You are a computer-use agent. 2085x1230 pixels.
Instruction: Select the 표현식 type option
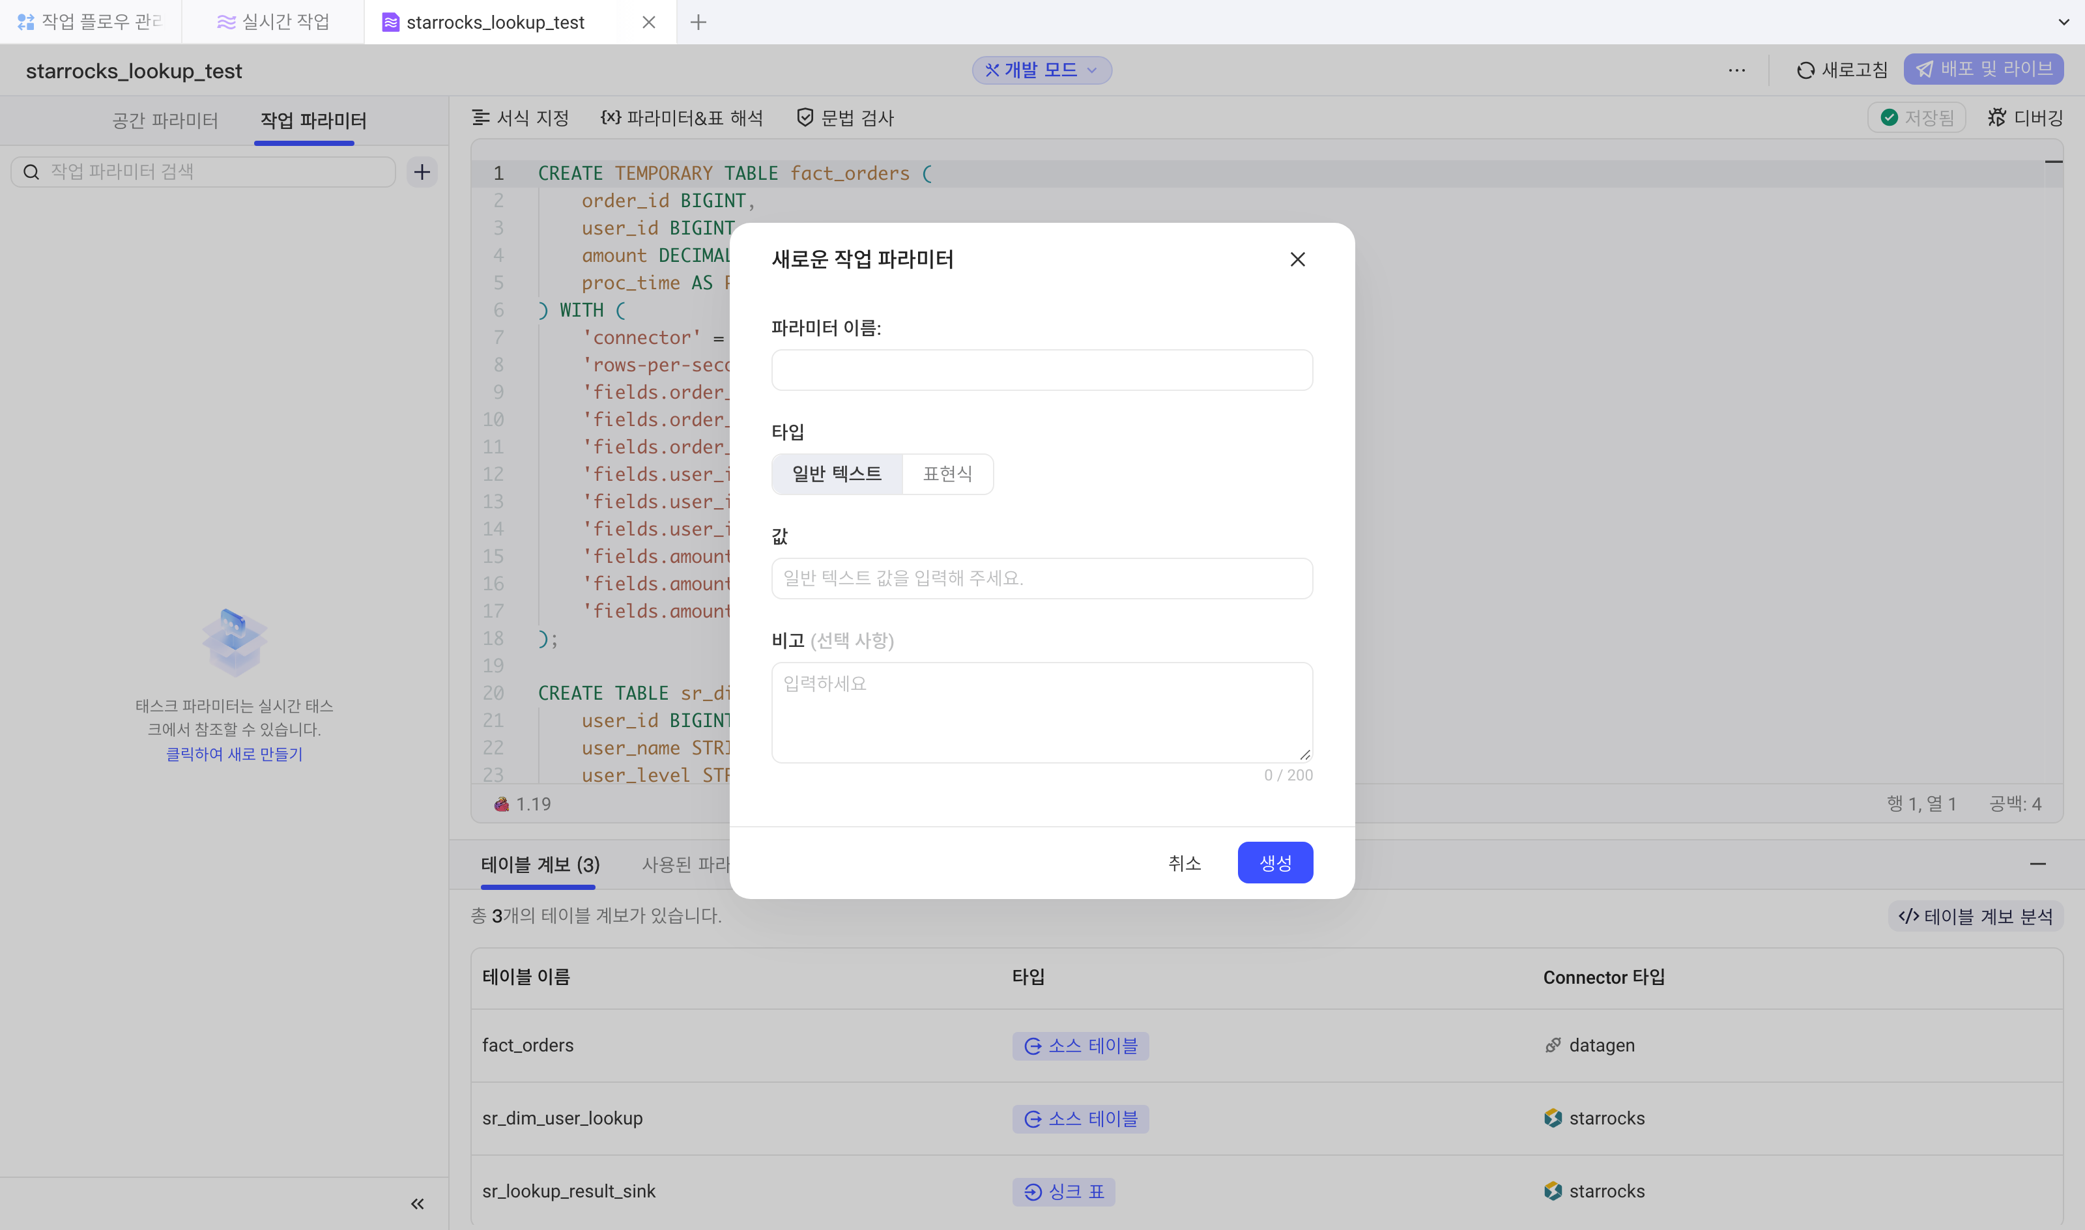pos(948,474)
